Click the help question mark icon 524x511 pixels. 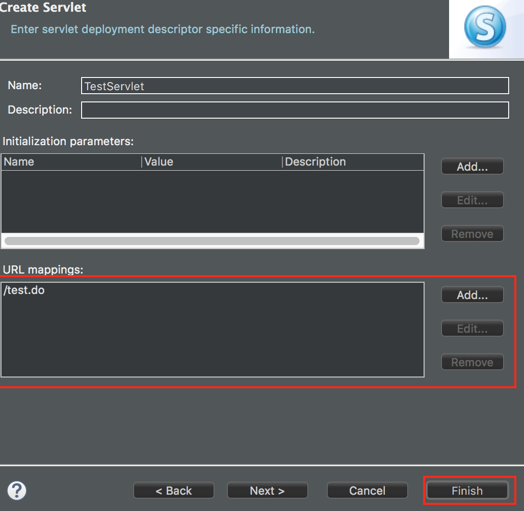click(16, 490)
